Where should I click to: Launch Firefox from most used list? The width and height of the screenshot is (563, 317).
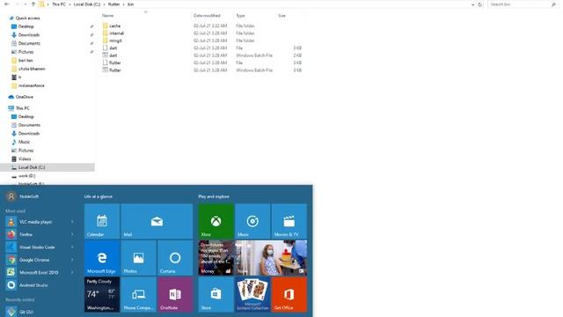[26, 234]
